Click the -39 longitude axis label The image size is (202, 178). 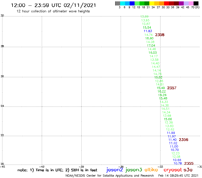coord(81,166)
